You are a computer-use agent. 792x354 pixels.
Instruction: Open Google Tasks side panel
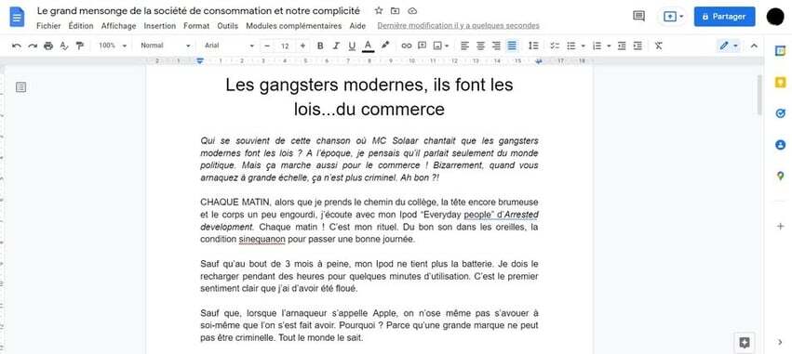tap(781, 113)
